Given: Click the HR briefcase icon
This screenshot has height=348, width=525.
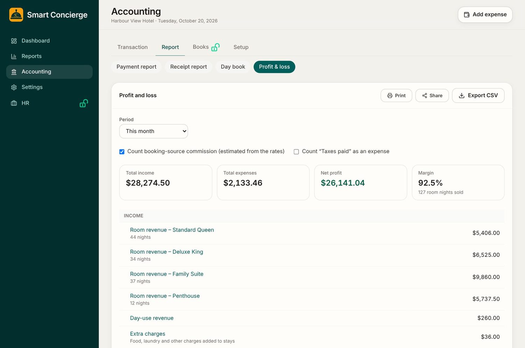Looking at the screenshot, I should point(14,103).
